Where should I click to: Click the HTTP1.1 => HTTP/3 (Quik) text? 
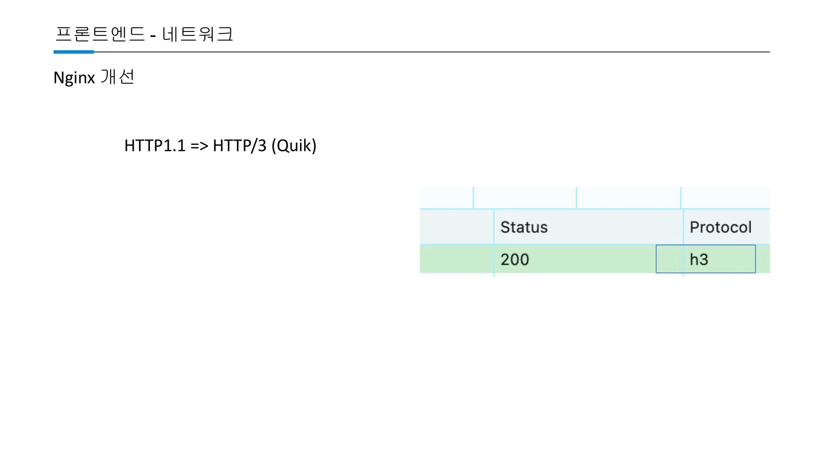tap(220, 145)
